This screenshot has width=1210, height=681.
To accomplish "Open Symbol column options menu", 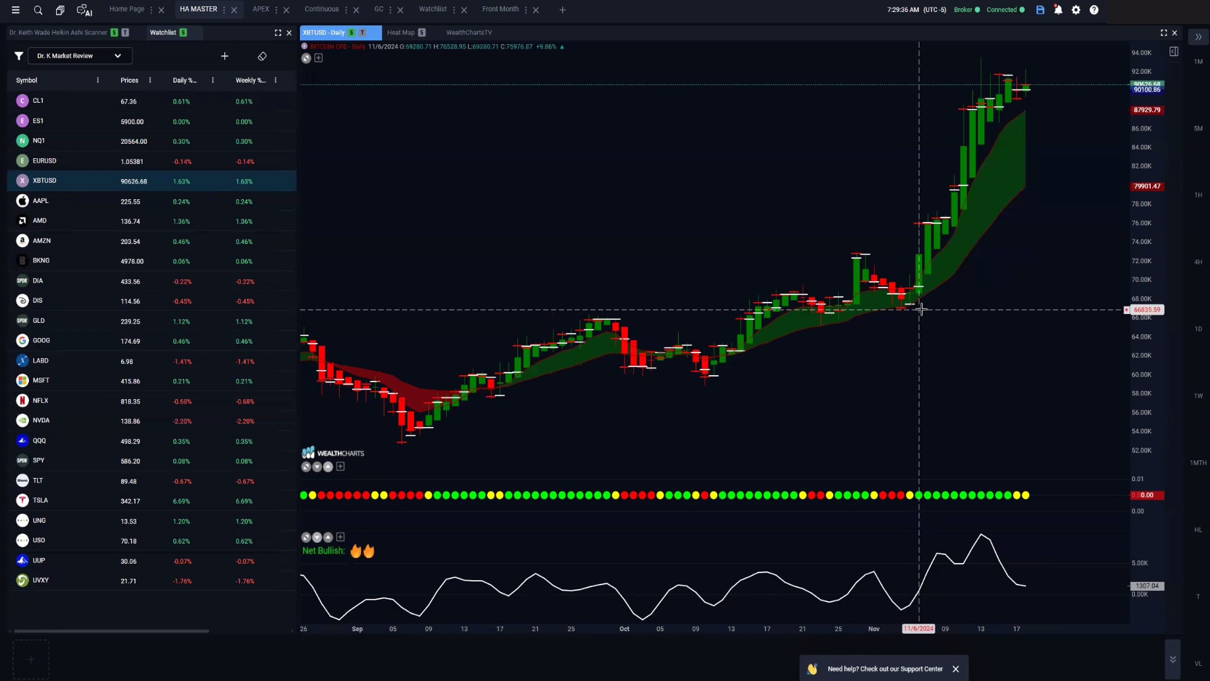I will (98, 80).
